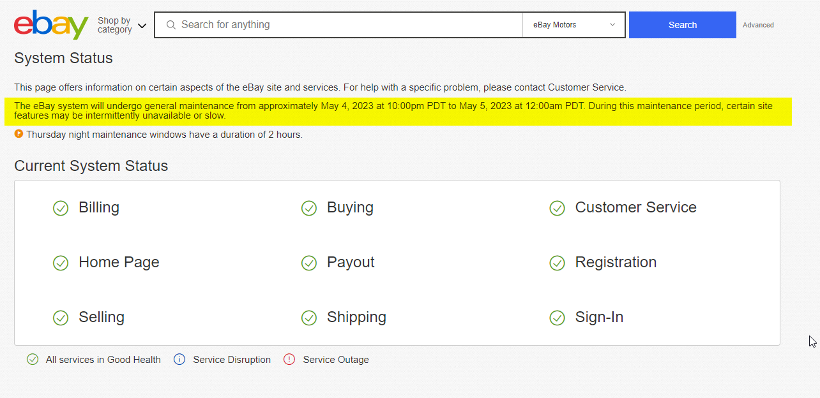820x398 pixels.
Task: Focus the Search for anything field
Action: tap(339, 25)
